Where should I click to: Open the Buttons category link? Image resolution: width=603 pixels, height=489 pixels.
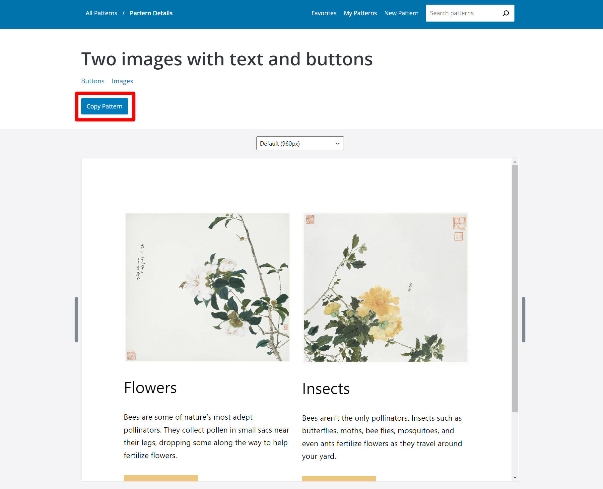(x=93, y=81)
